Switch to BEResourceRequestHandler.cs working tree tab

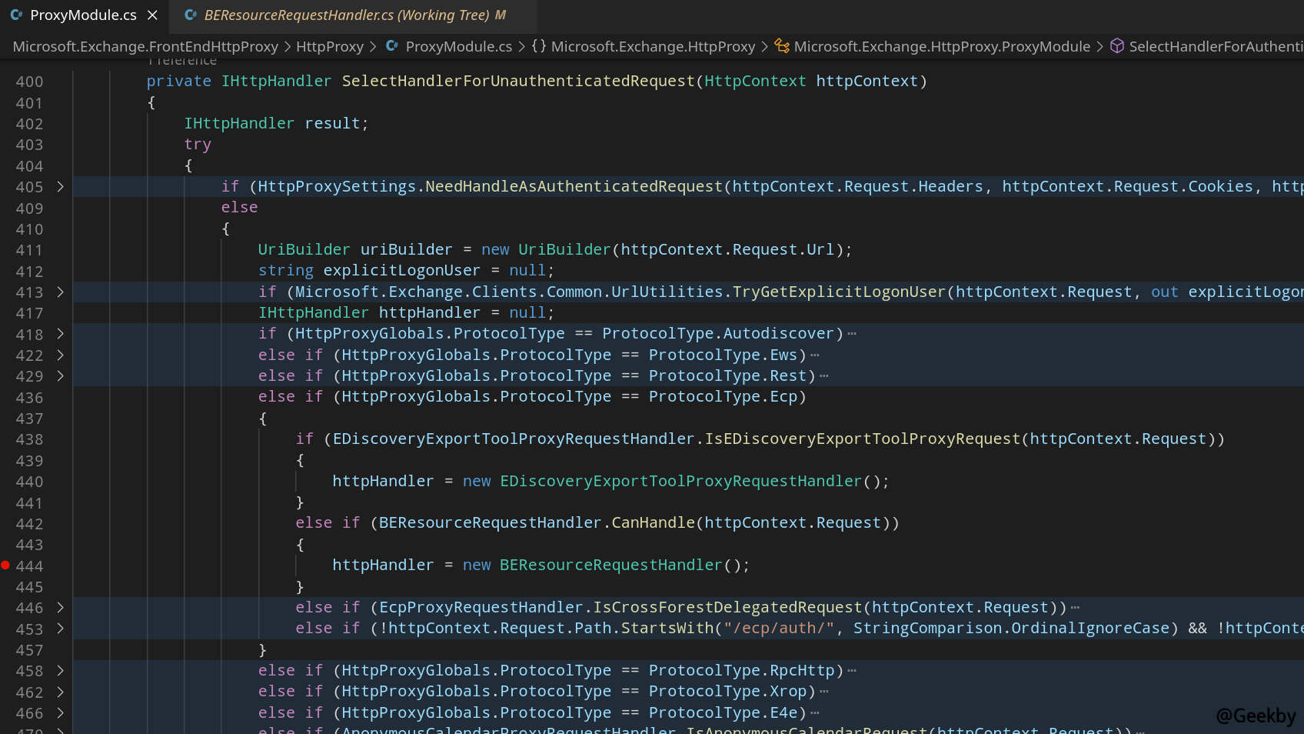[346, 15]
